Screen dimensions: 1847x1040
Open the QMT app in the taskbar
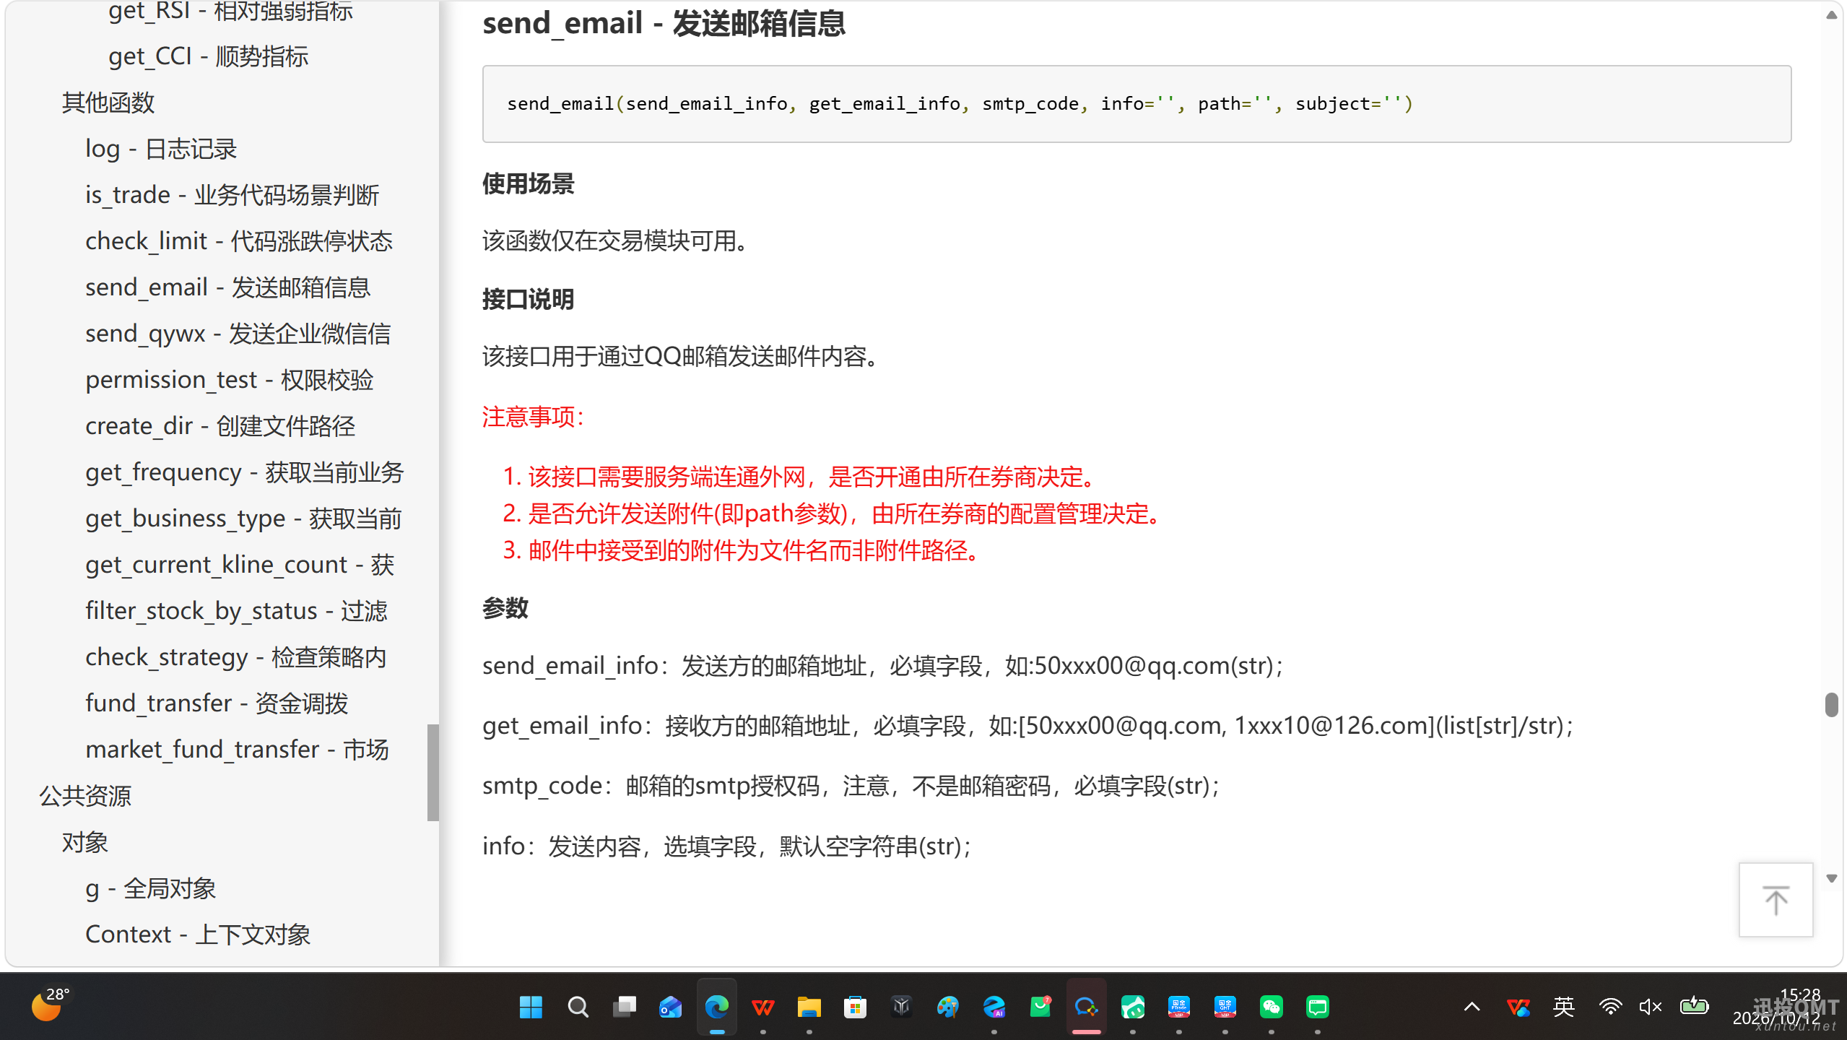point(1225,1007)
